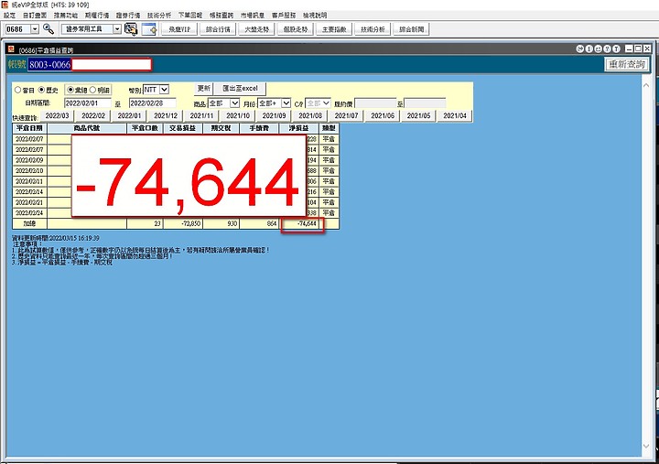Click the round question-mark help icon
Image resolution: width=659 pixels, height=464 pixels.
pos(608,49)
